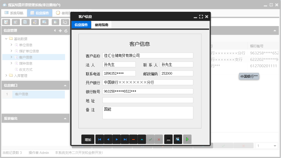Click the add table toolbar icon

coord(55,22)
